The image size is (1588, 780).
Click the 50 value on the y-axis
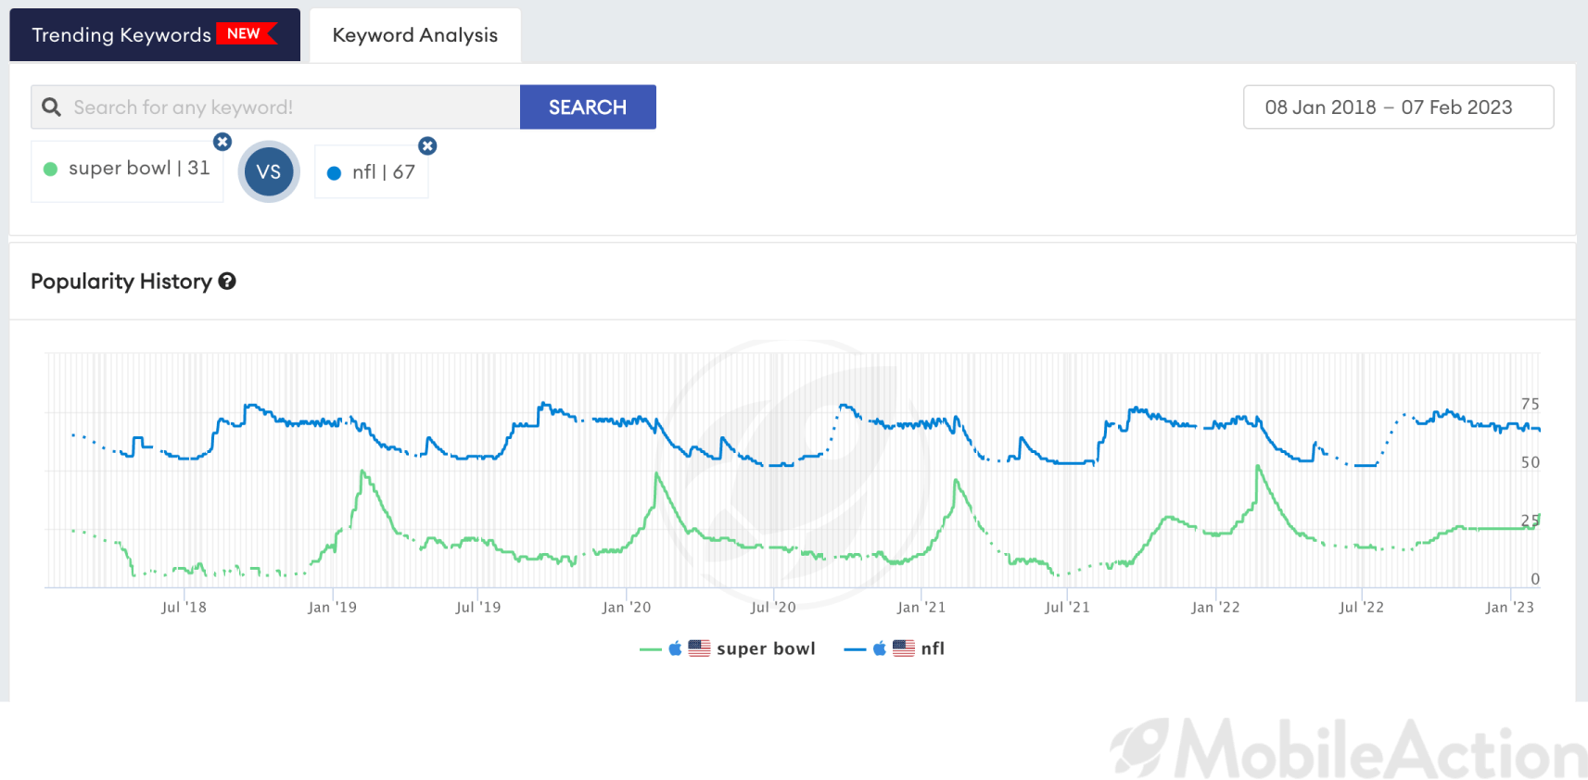1530,462
